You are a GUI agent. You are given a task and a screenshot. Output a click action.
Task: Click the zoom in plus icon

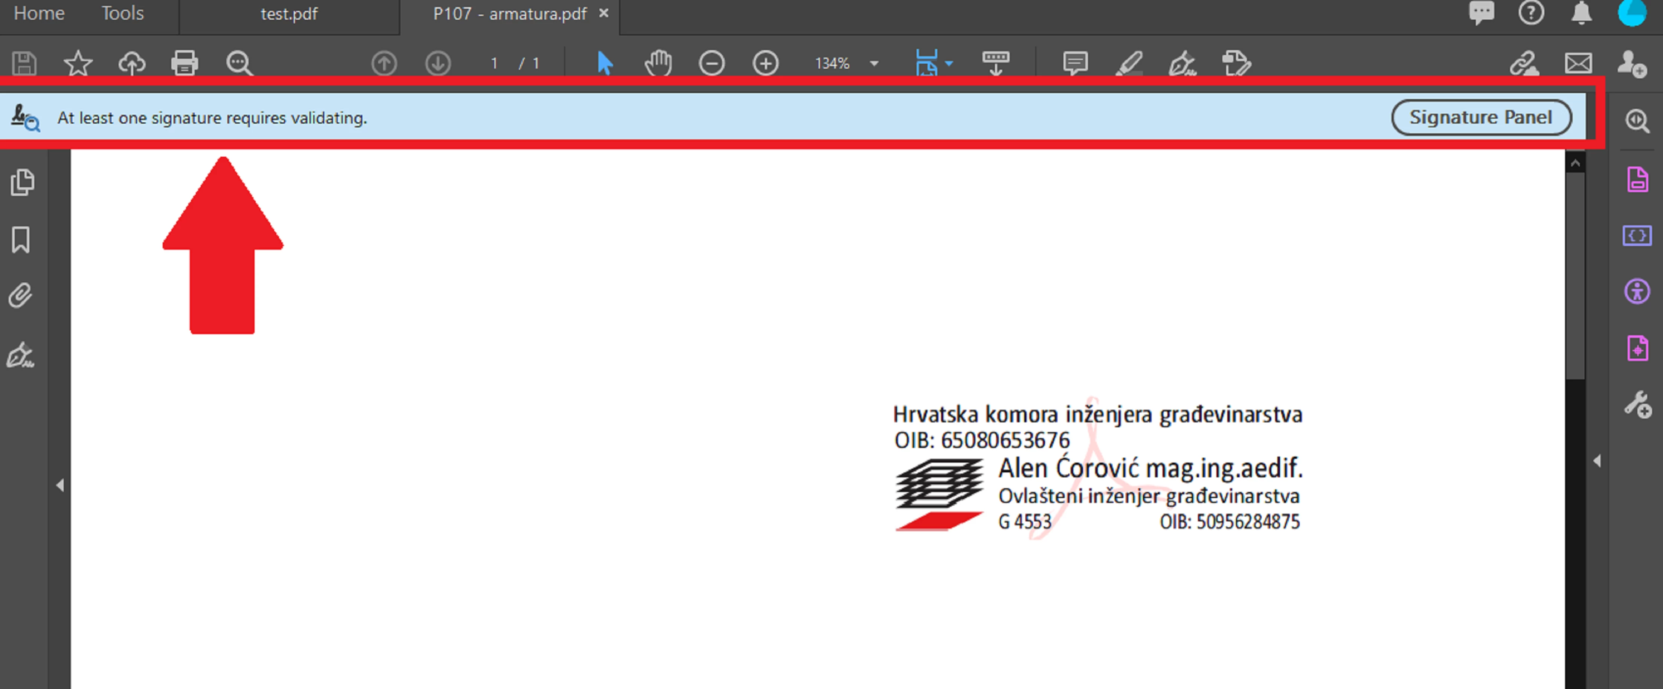(765, 63)
